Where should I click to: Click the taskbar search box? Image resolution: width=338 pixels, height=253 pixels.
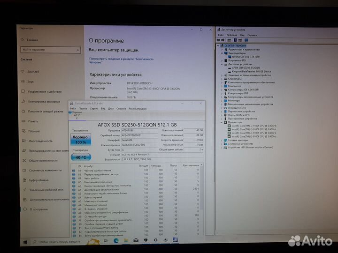(x=57, y=242)
